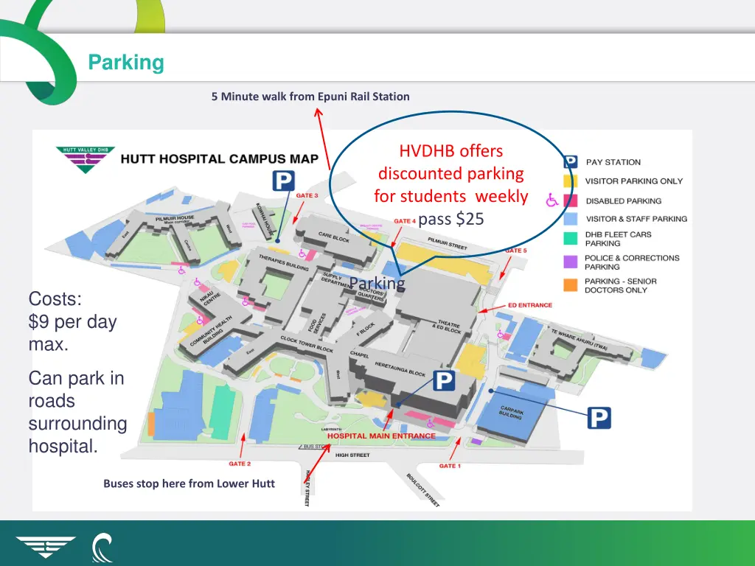This screenshot has width=755, height=566.
Task: Click wheelchair icon near Te Whare Ahuru
Action: coord(501,334)
